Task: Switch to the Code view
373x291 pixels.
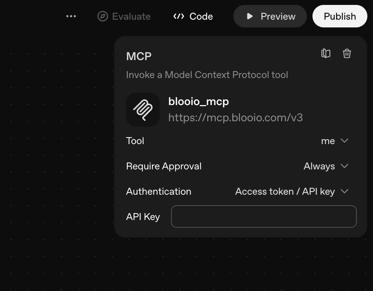Action: [201, 16]
